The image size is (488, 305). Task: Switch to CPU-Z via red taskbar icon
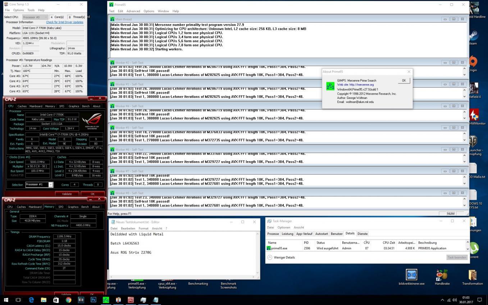pyautogui.click(x=131, y=300)
